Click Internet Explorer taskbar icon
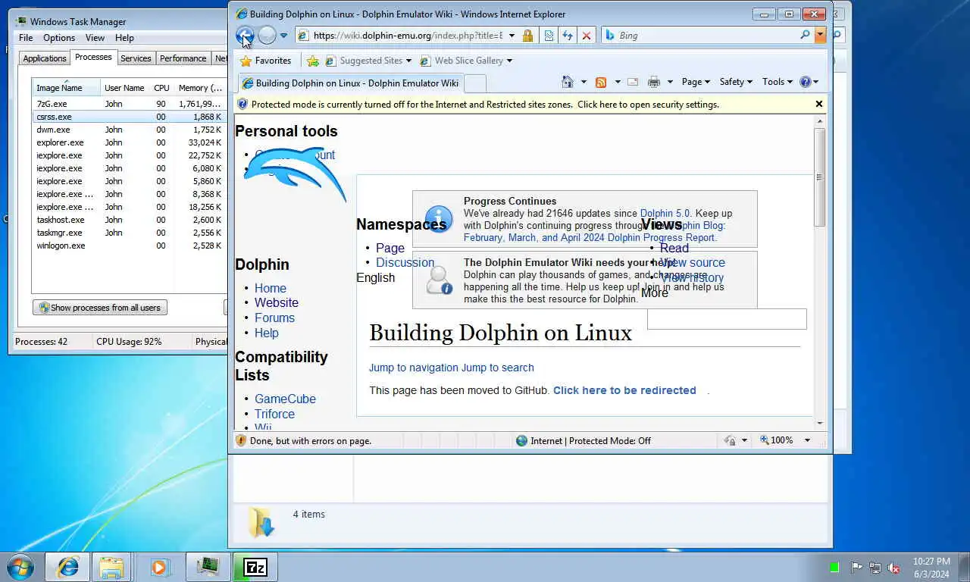The height and width of the screenshot is (582, 970). 67,566
